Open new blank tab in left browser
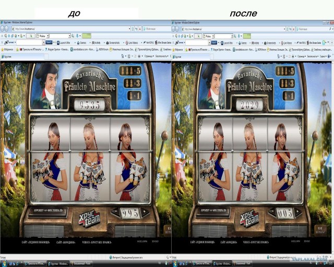 [46, 57]
